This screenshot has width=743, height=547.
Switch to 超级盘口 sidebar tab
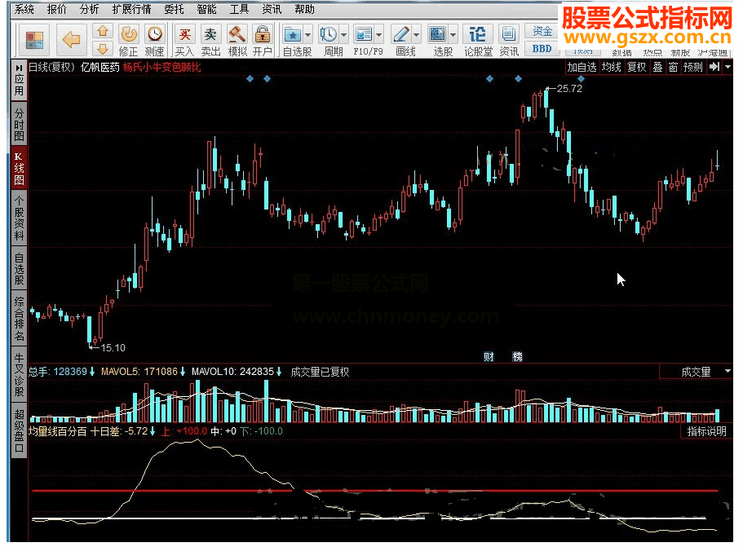pyautogui.click(x=19, y=430)
